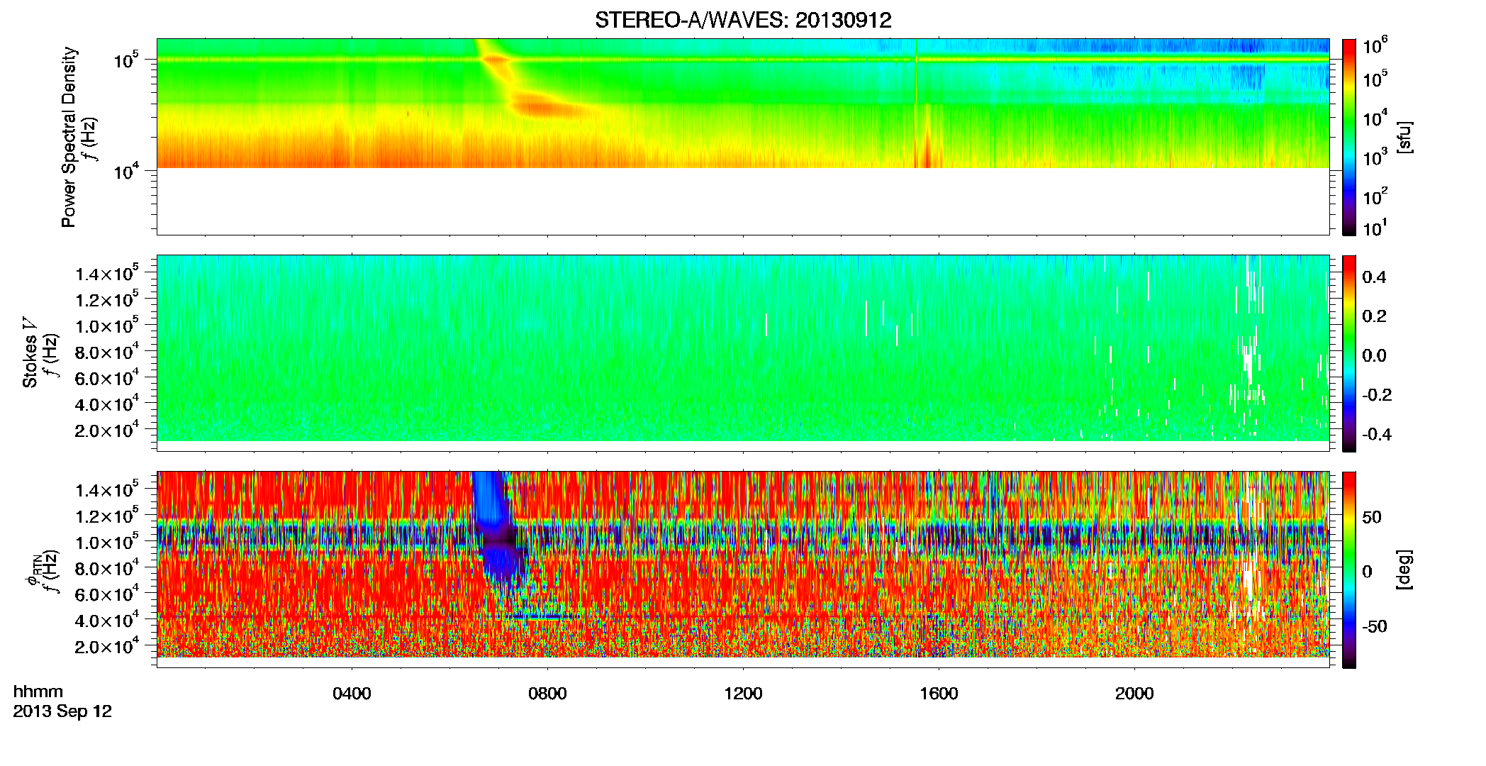This screenshot has height=766, width=1486.
Task: Click the power spectral density colorbar
Action: point(1349,137)
